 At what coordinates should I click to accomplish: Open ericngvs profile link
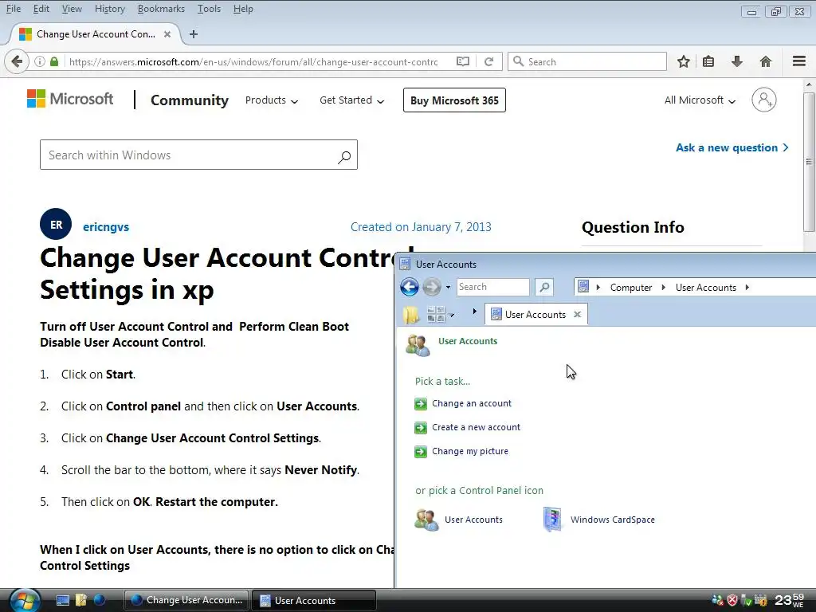point(106,227)
